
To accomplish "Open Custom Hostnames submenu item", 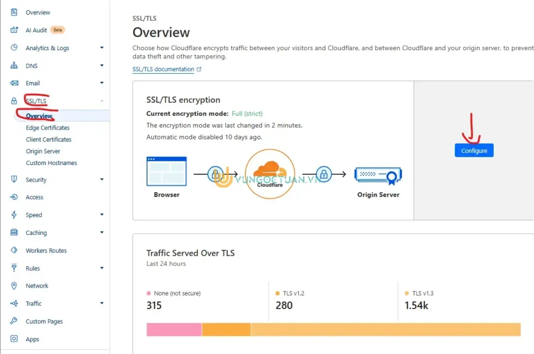I will pyautogui.click(x=52, y=163).
